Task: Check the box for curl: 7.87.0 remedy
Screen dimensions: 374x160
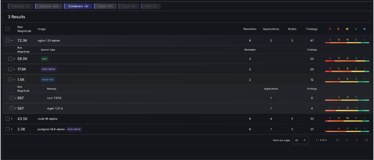Action: [12, 98]
